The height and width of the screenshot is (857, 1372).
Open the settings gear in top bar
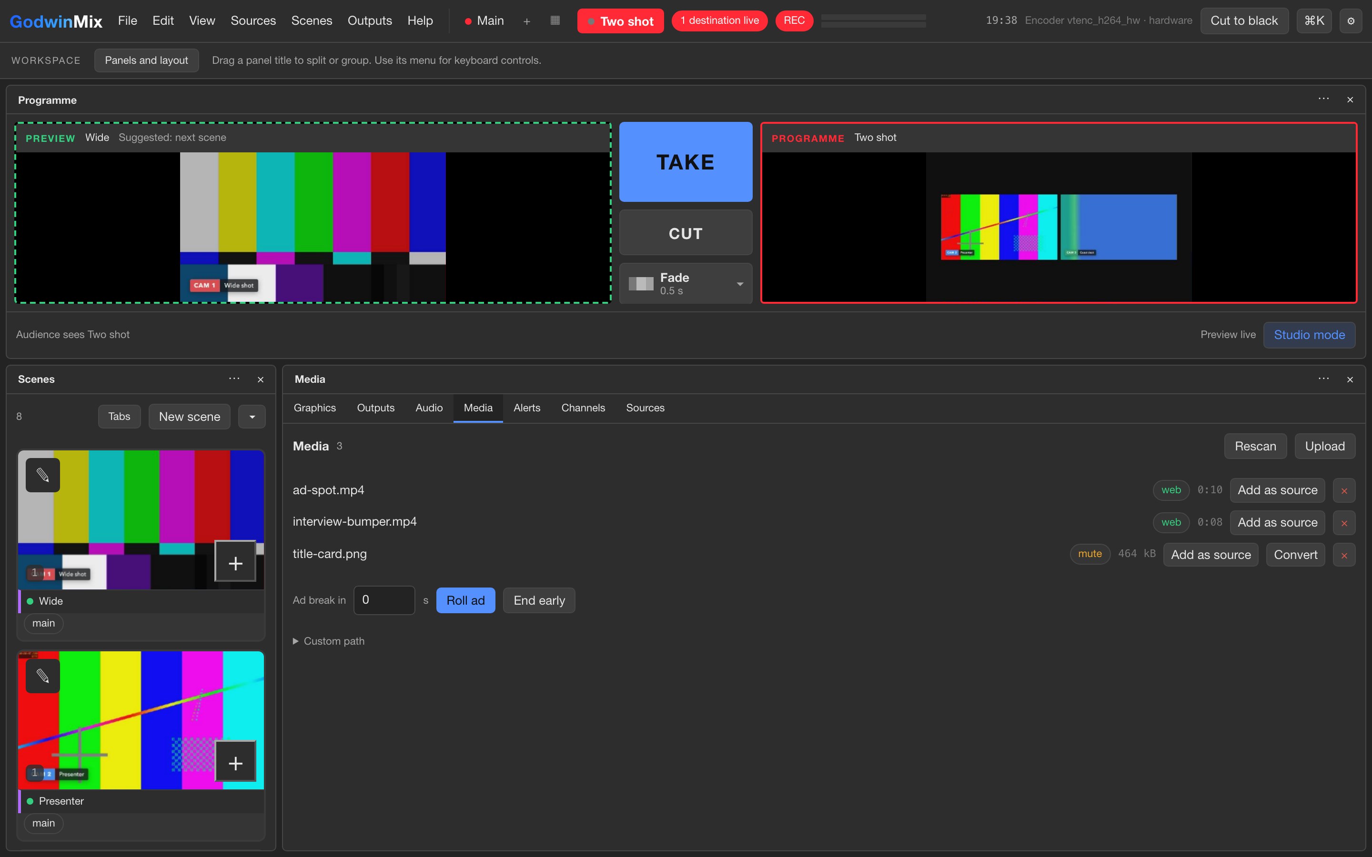(1351, 21)
